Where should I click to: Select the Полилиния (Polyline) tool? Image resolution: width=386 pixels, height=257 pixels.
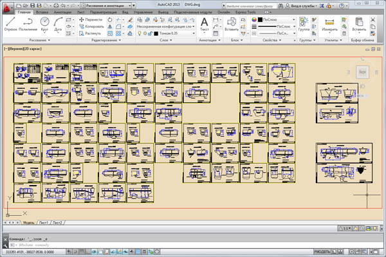pyautogui.click(x=27, y=23)
